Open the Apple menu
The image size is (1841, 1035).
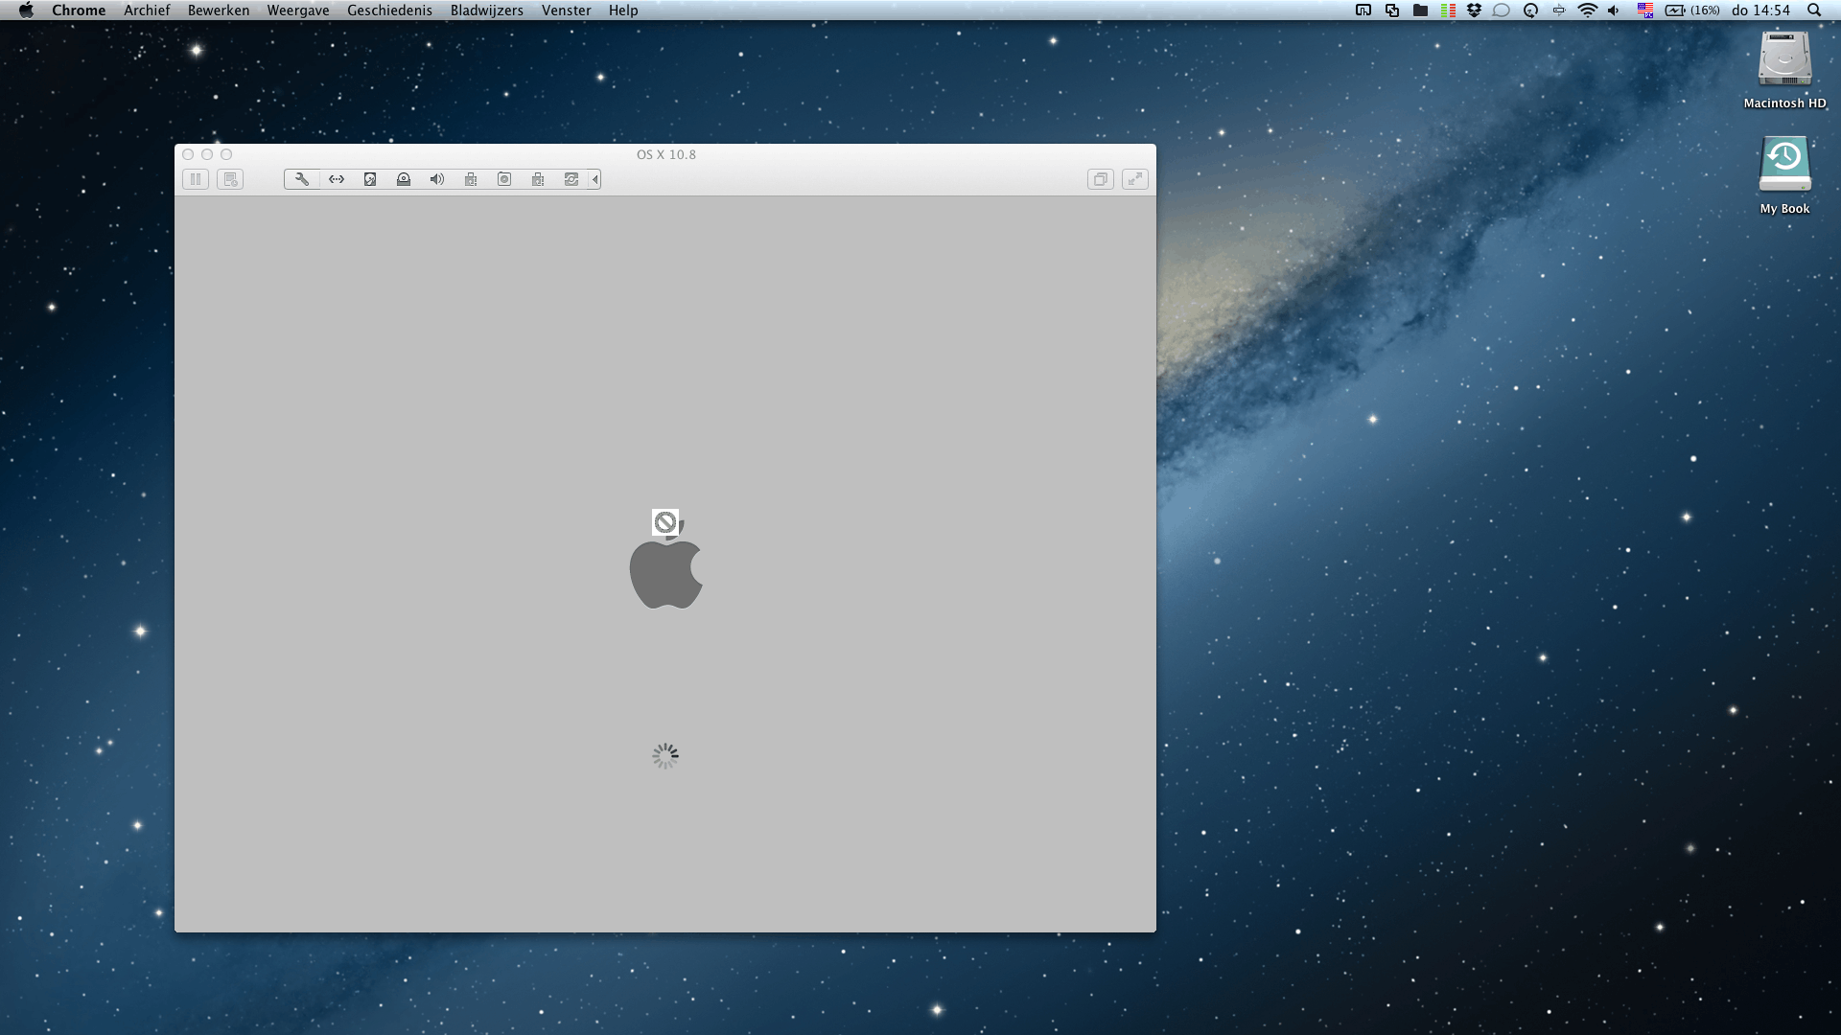pos(26,11)
